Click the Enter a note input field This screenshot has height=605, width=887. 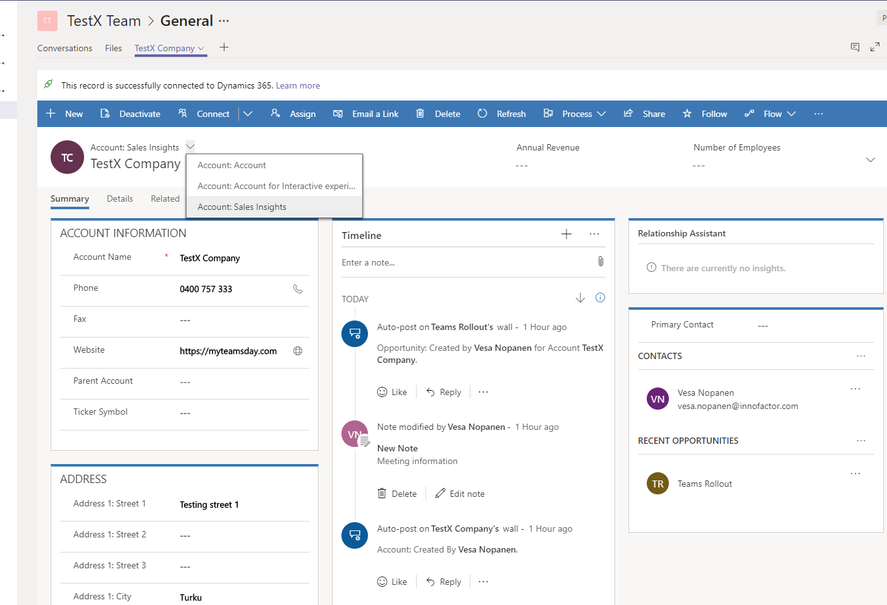point(465,262)
